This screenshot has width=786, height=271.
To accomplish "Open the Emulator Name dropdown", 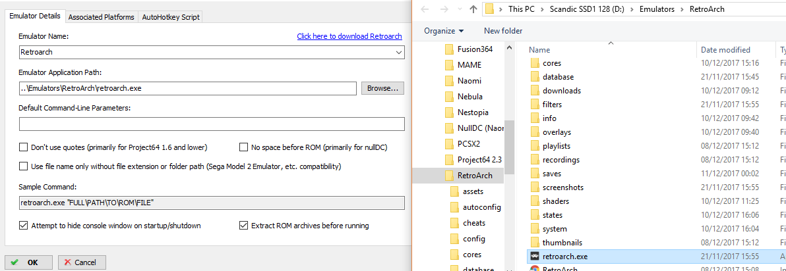I will (x=399, y=52).
